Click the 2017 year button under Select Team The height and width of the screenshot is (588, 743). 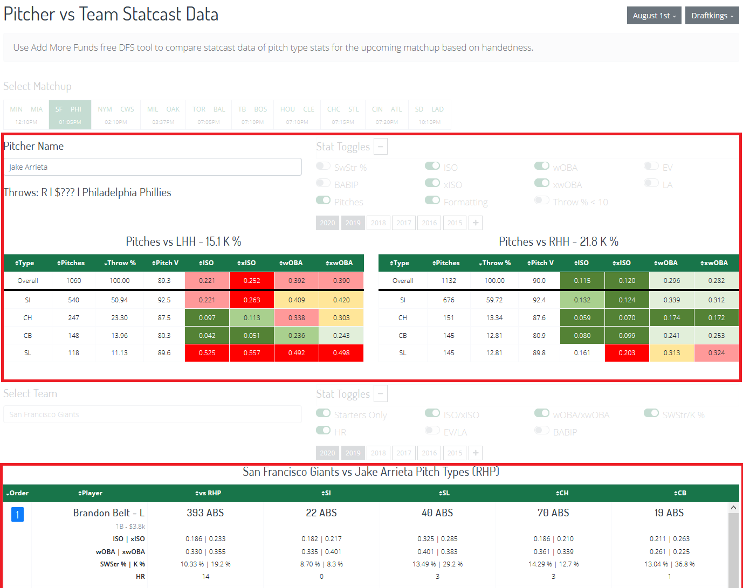click(x=403, y=453)
